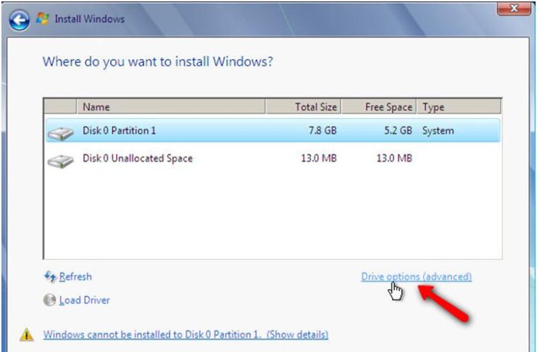Click the 13.0 MB total size cell
Viewport: 537px width, 352px height.
319,158
